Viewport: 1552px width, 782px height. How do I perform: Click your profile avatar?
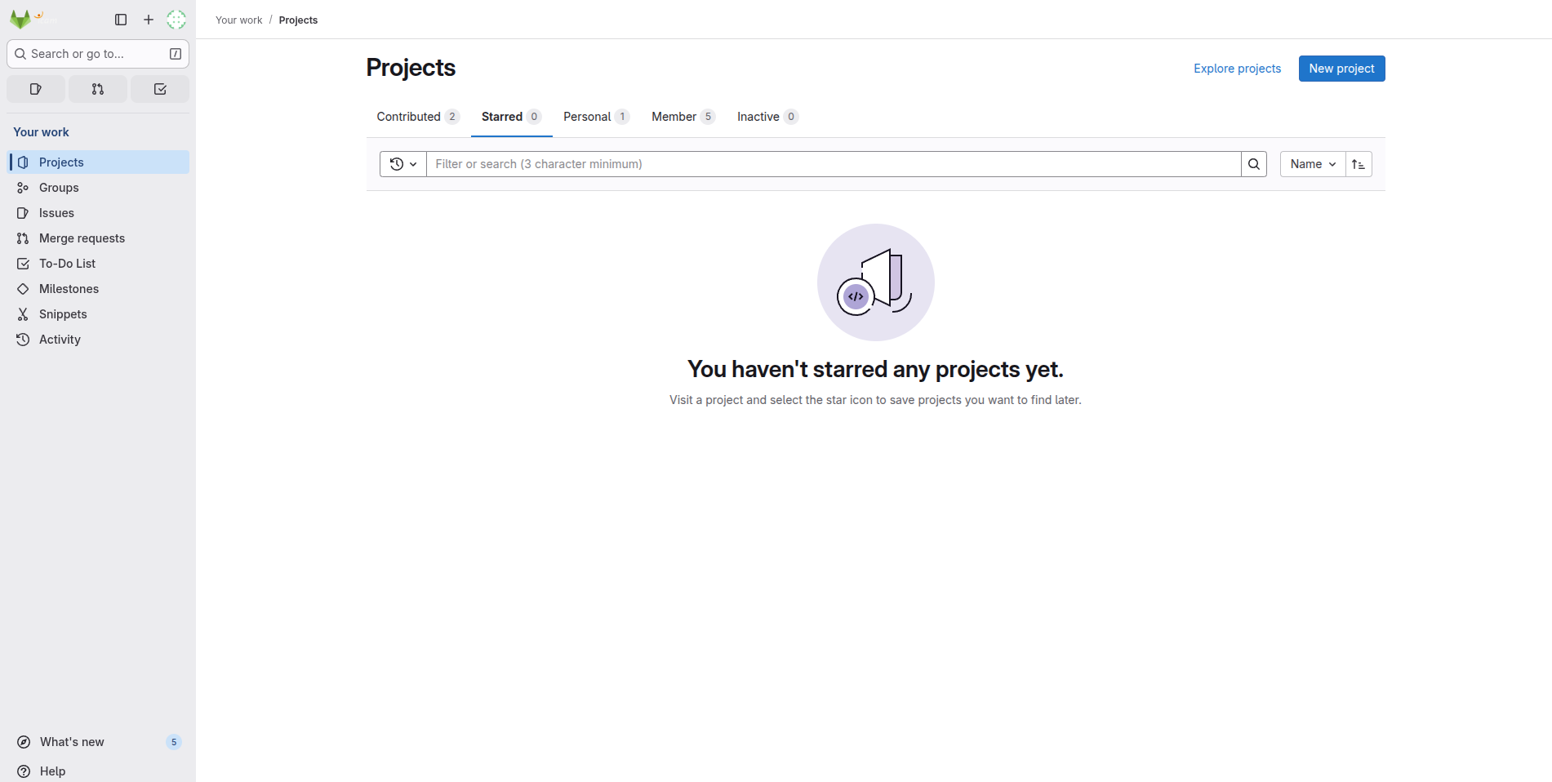[176, 19]
